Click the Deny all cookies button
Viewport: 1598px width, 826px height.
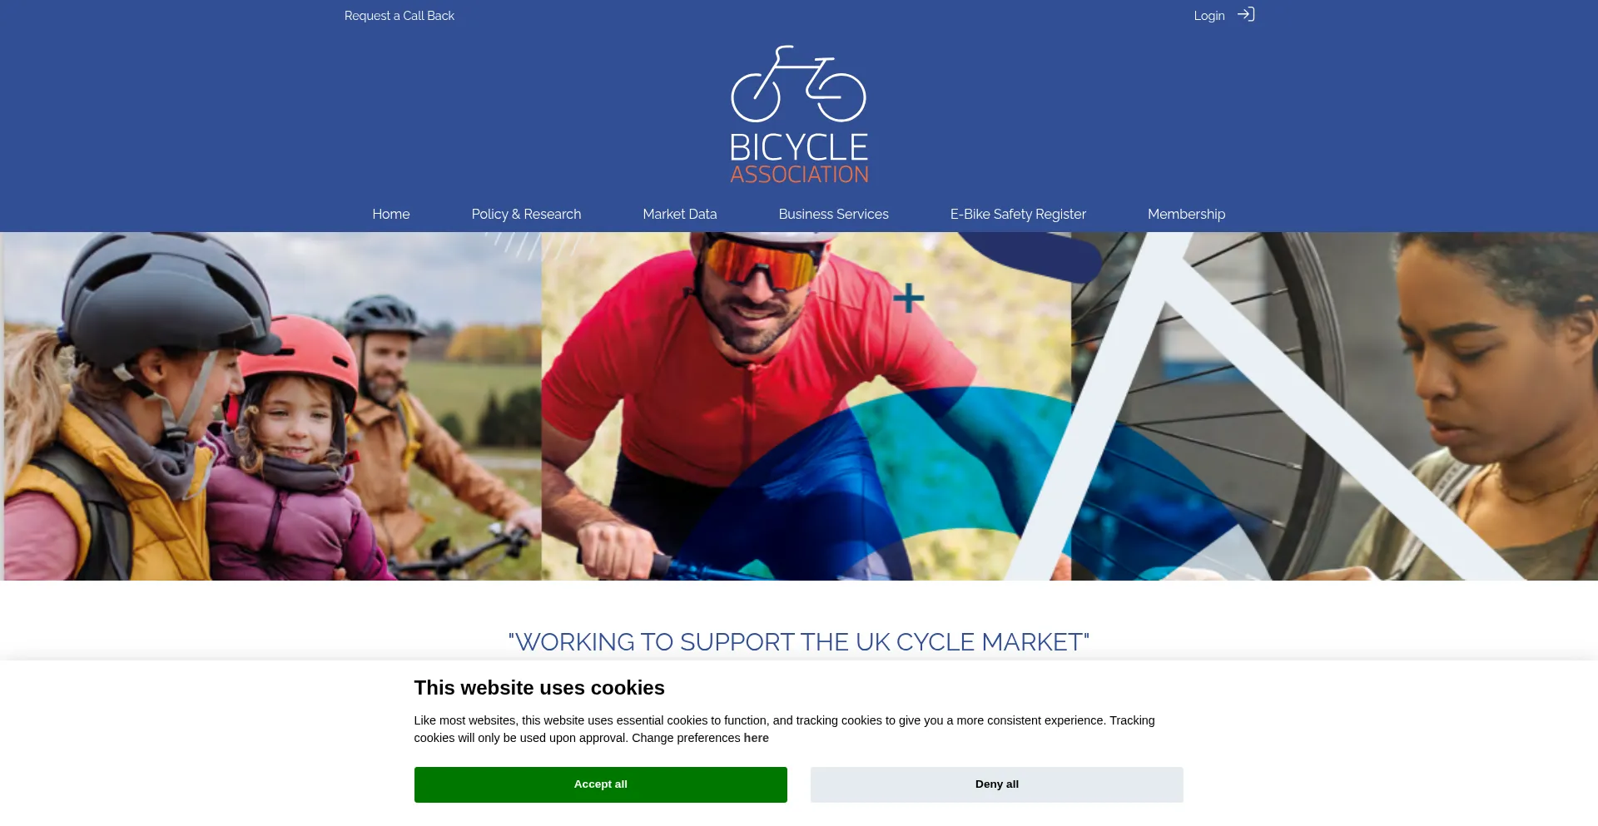pyautogui.click(x=997, y=784)
